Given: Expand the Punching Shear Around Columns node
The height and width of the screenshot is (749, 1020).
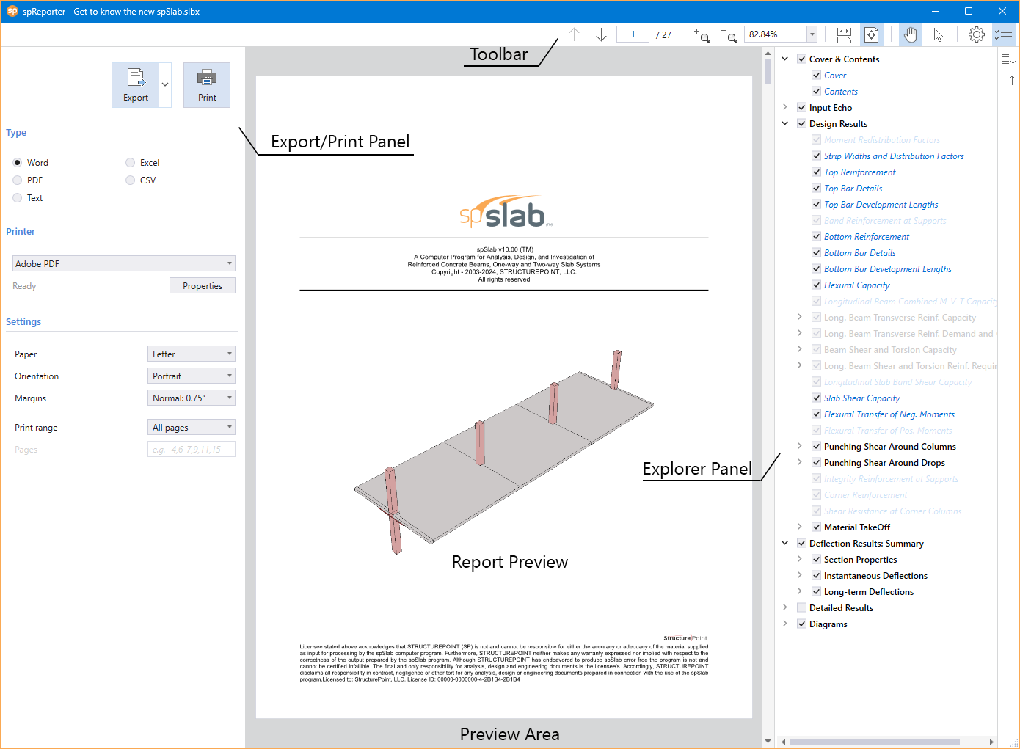Looking at the screenshot, I should click(x=800, y=447).
